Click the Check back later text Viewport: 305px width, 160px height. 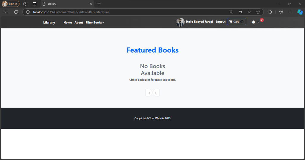[152, 80]
